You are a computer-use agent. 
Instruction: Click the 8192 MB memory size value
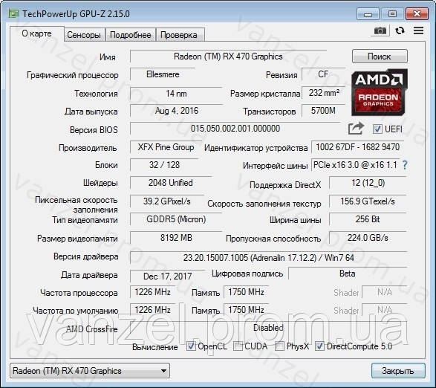click(x=176, y=238)
